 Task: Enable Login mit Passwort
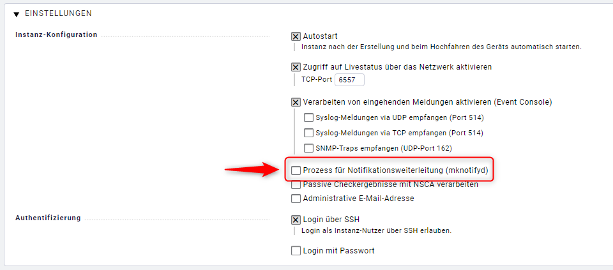(296, 251)
